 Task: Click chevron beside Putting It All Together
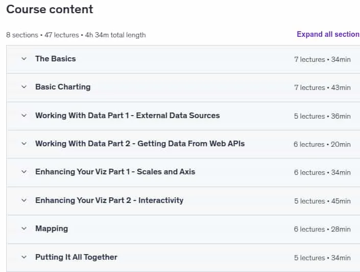24,257
